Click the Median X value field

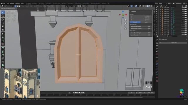[x=140, y=16]
